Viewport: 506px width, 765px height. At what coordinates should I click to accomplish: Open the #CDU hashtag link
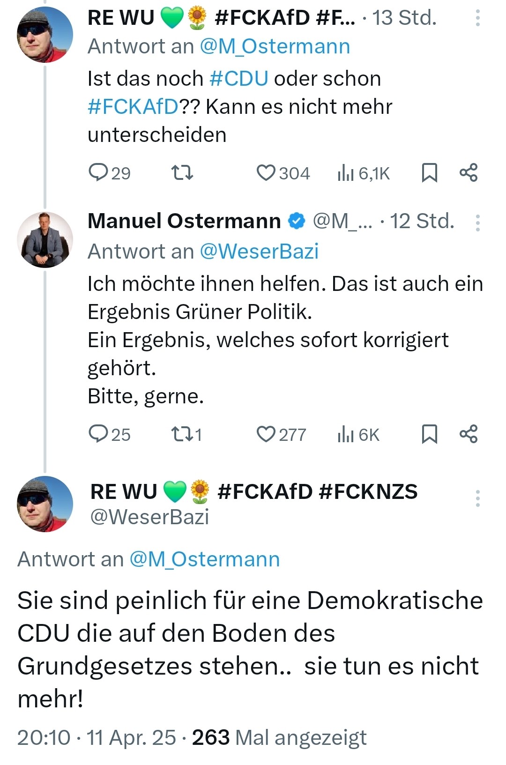(x=239, y=79)
